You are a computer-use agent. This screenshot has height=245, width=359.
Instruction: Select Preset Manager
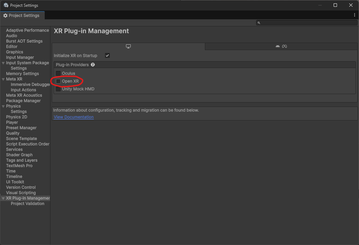(21, 128)
